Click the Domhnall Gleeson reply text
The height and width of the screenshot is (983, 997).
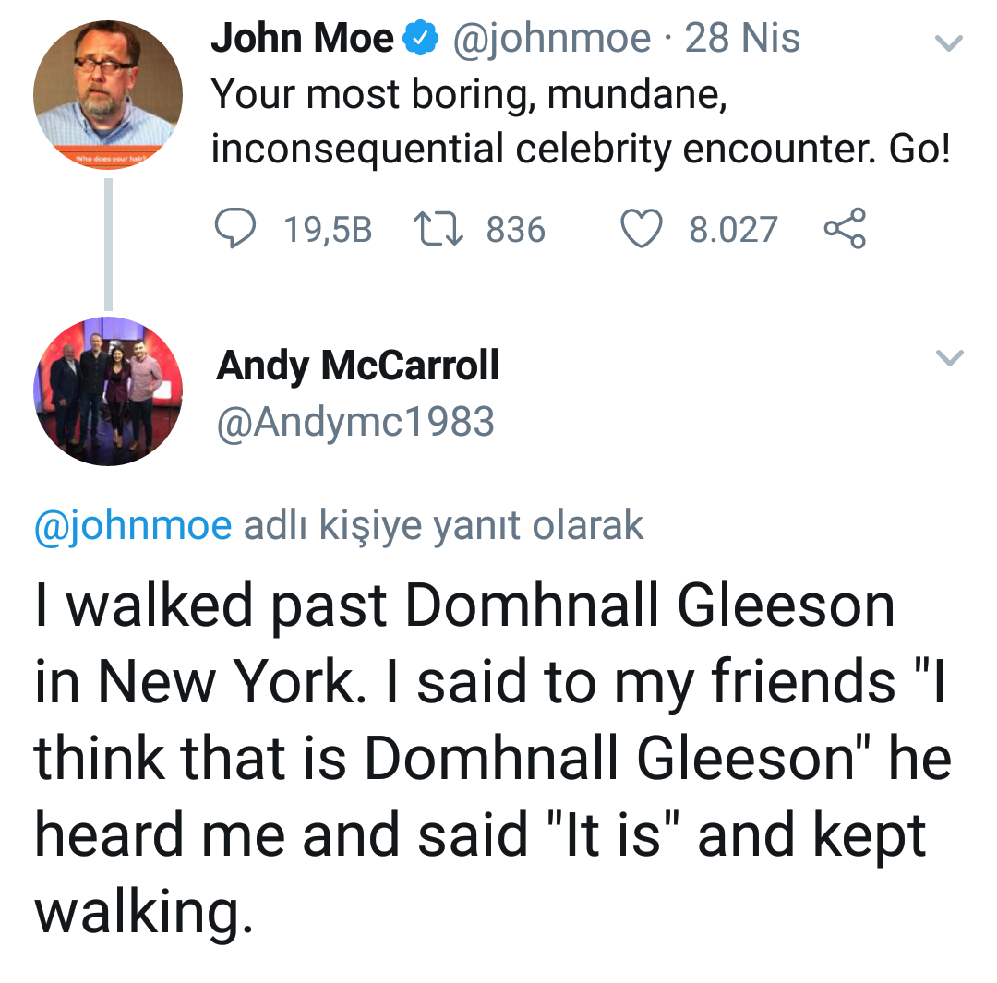[492, 757]
